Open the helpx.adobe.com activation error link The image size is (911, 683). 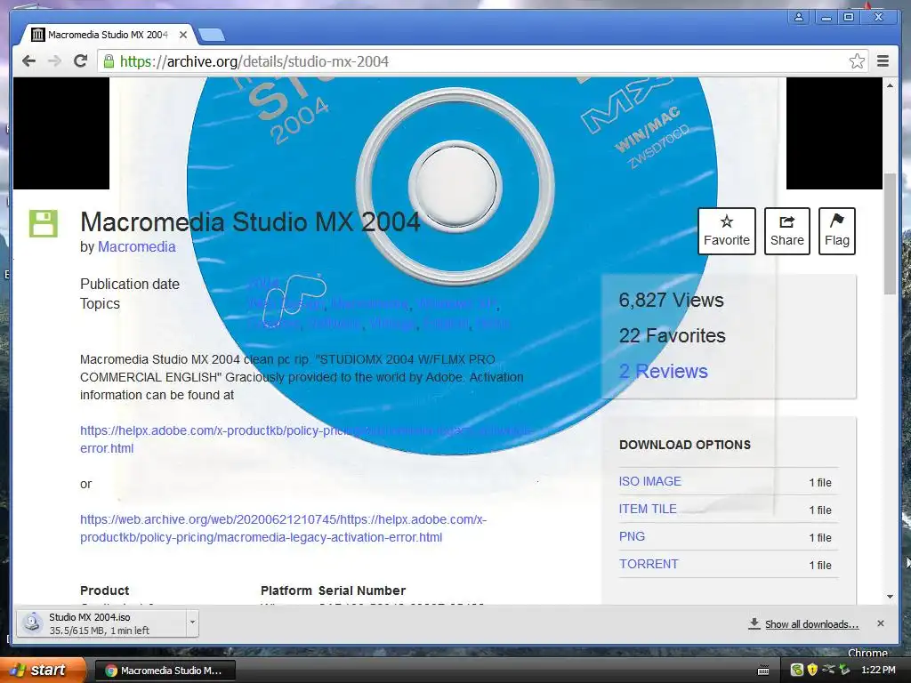305,439
